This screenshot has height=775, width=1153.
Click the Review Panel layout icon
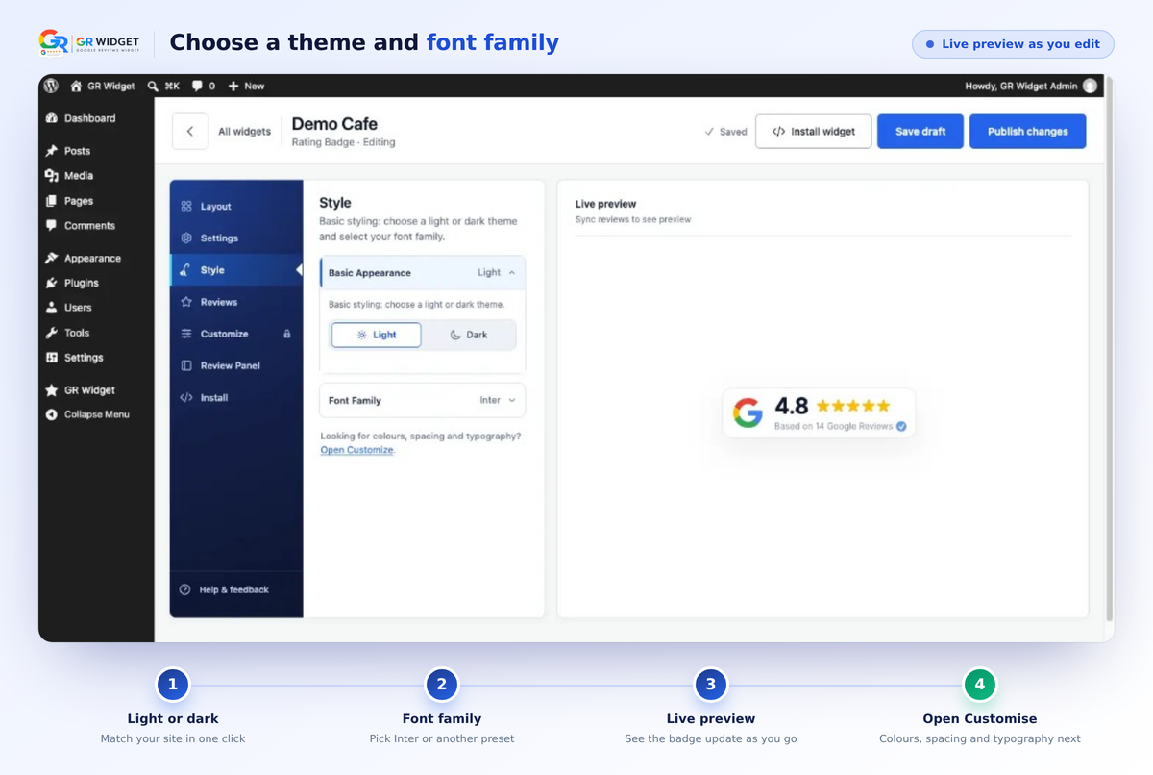point(186,365)
